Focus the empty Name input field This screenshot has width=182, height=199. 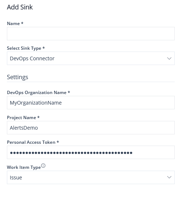pyautogui.click(x=91, y=34)
